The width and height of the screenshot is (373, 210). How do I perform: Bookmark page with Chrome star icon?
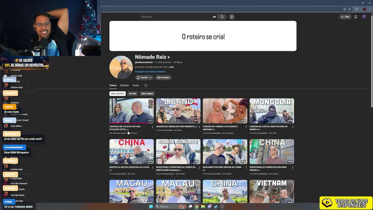(x=349, y=9)
